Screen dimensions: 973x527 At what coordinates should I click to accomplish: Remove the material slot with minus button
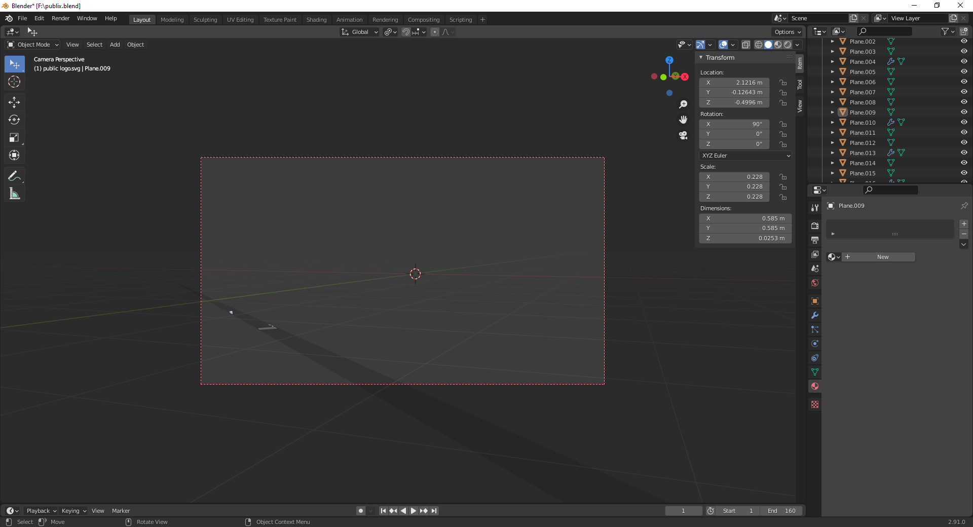pyautogui.click(x=964, y=234)
